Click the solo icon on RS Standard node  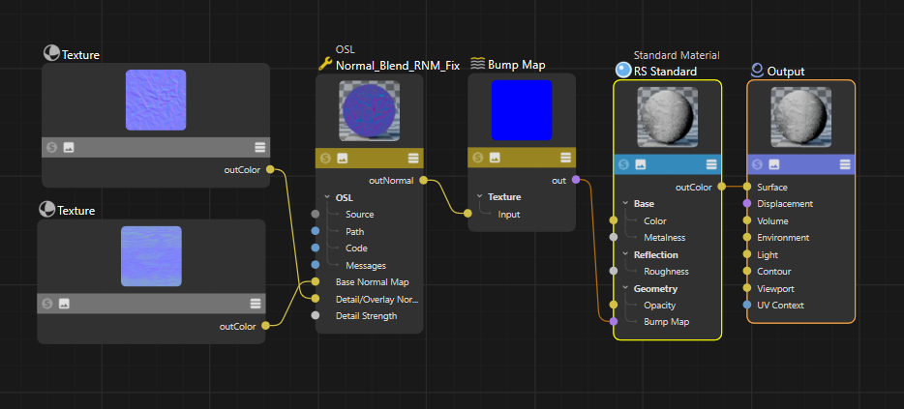point(624,165)
